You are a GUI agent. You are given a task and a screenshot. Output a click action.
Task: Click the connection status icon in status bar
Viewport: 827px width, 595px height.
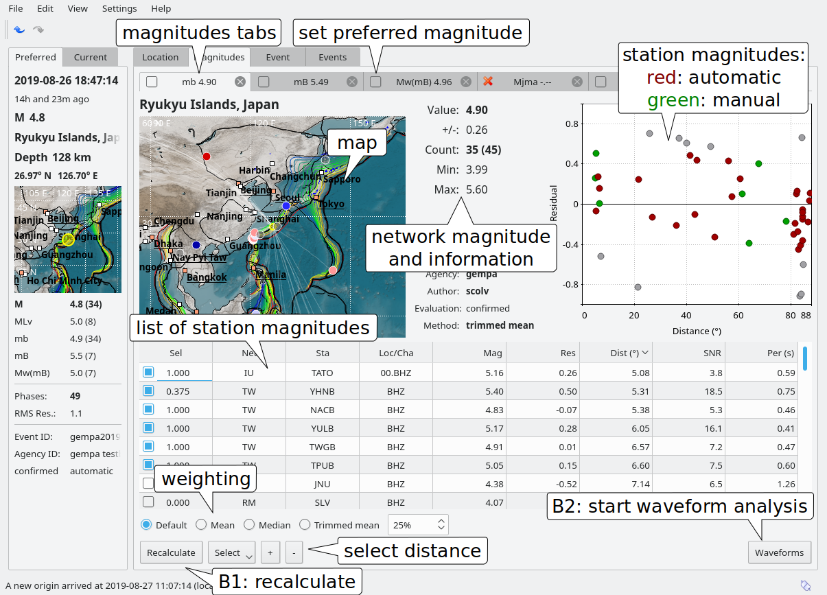click(x=806, y=585)
